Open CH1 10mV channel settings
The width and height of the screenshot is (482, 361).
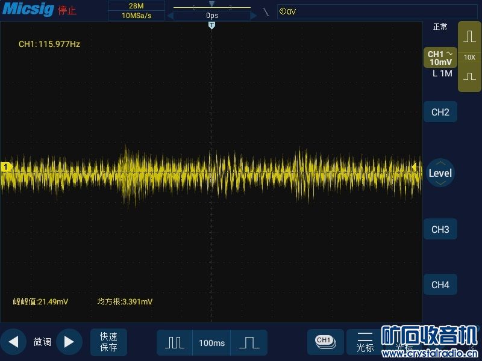click(x=440, y=58)
